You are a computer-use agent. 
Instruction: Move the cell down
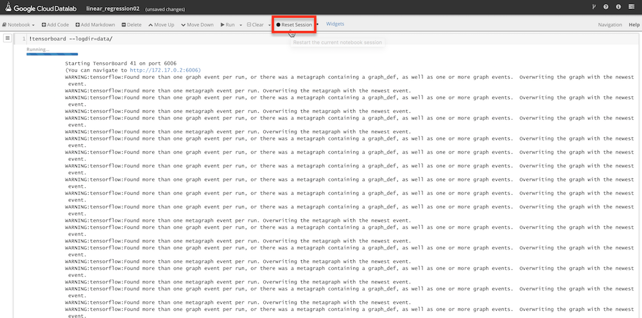(197, 25)
